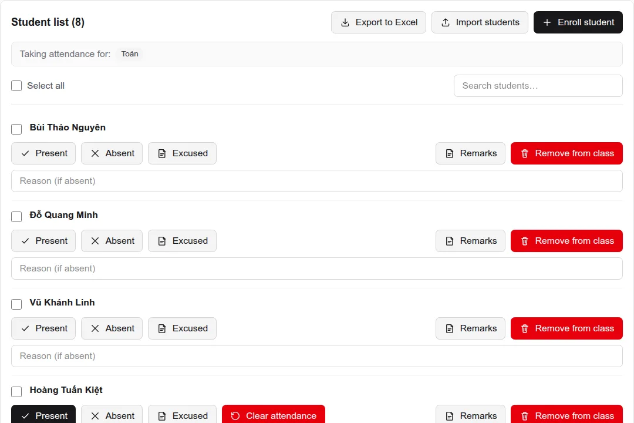Toggle Present for Hoàng Tuấn Kiệt

(43, 414)
